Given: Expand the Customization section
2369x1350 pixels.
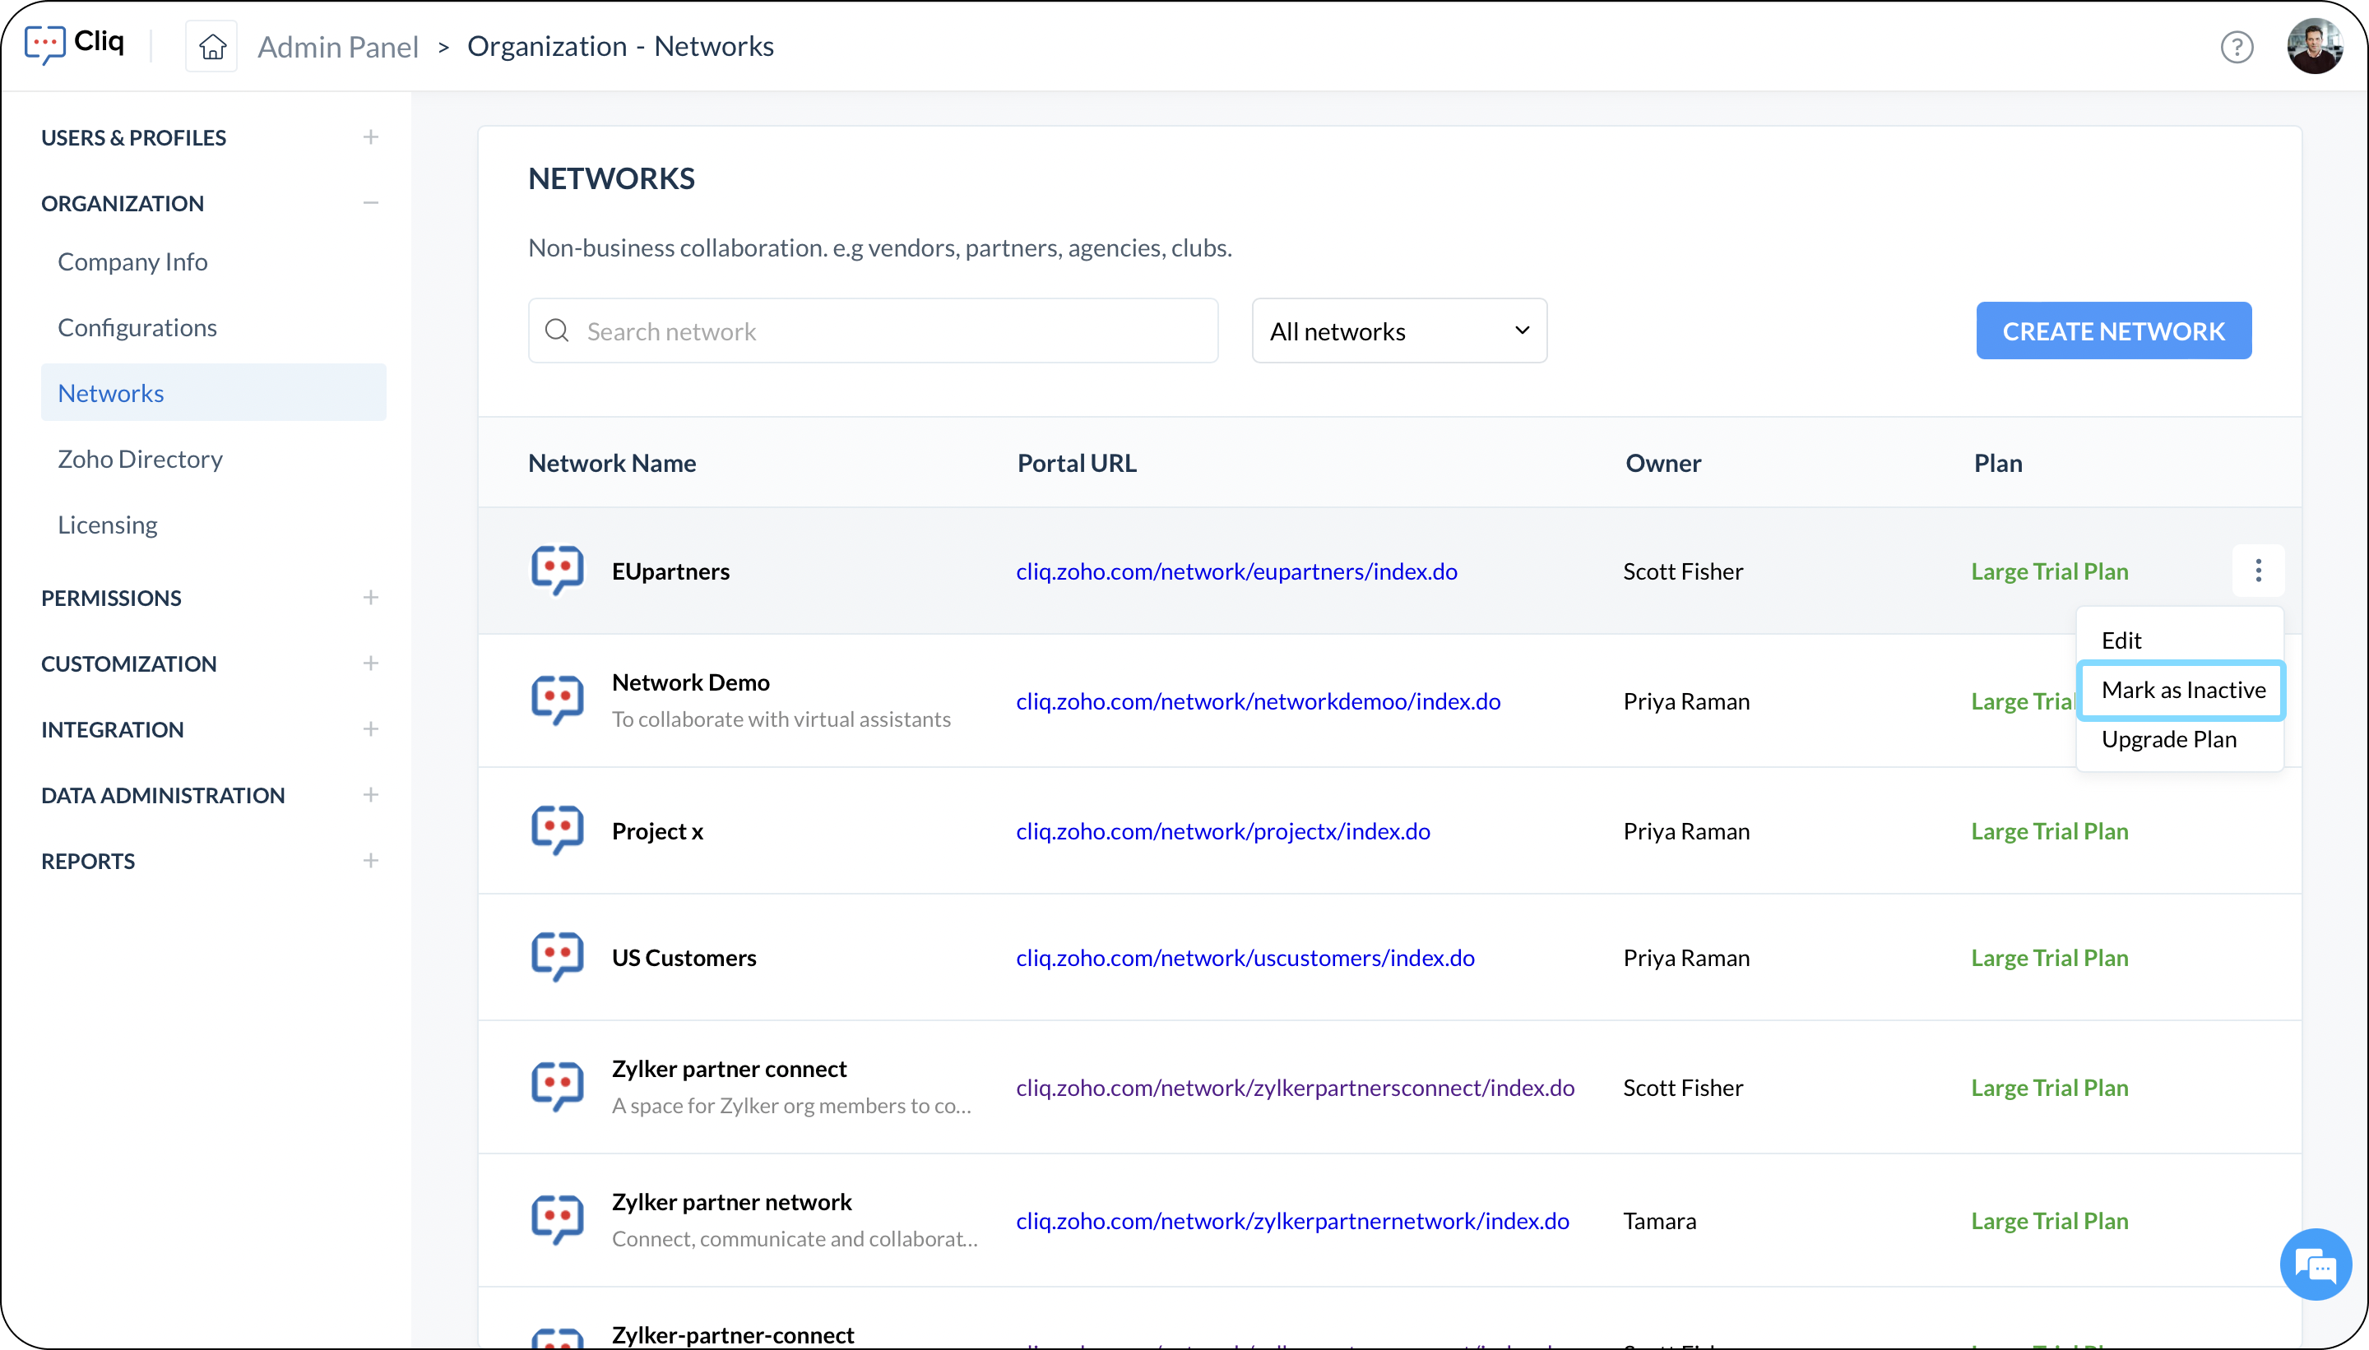Looking at the screenshot, I should 371,663.
